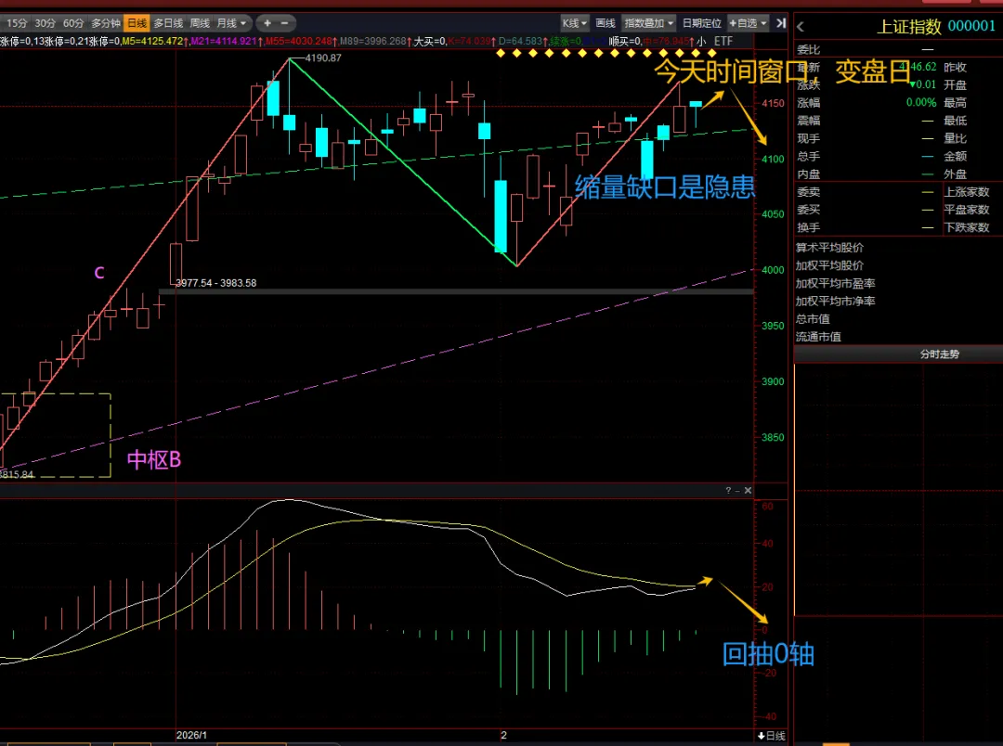Click the 换手 turnover label
This screenshot has width=1003, height=746.
click(x=809, y=227)
